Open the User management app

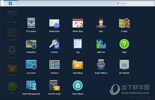(101, 25)
